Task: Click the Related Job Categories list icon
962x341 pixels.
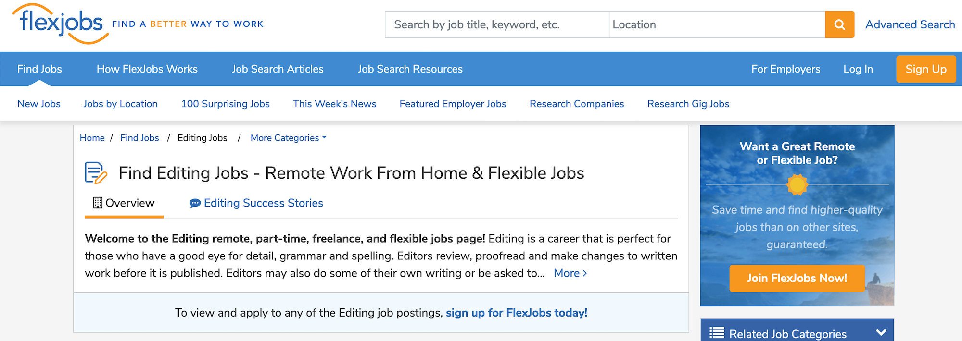Action: click(x=717, y=333)
